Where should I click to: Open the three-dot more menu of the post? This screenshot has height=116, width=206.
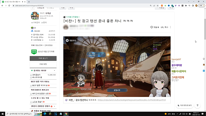pos(170,27)
